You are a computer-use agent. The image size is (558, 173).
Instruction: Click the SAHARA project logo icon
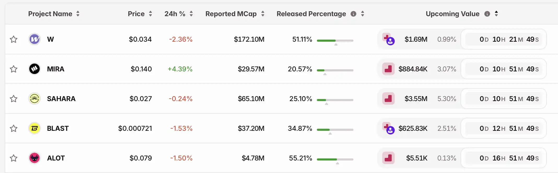point(34,99)
